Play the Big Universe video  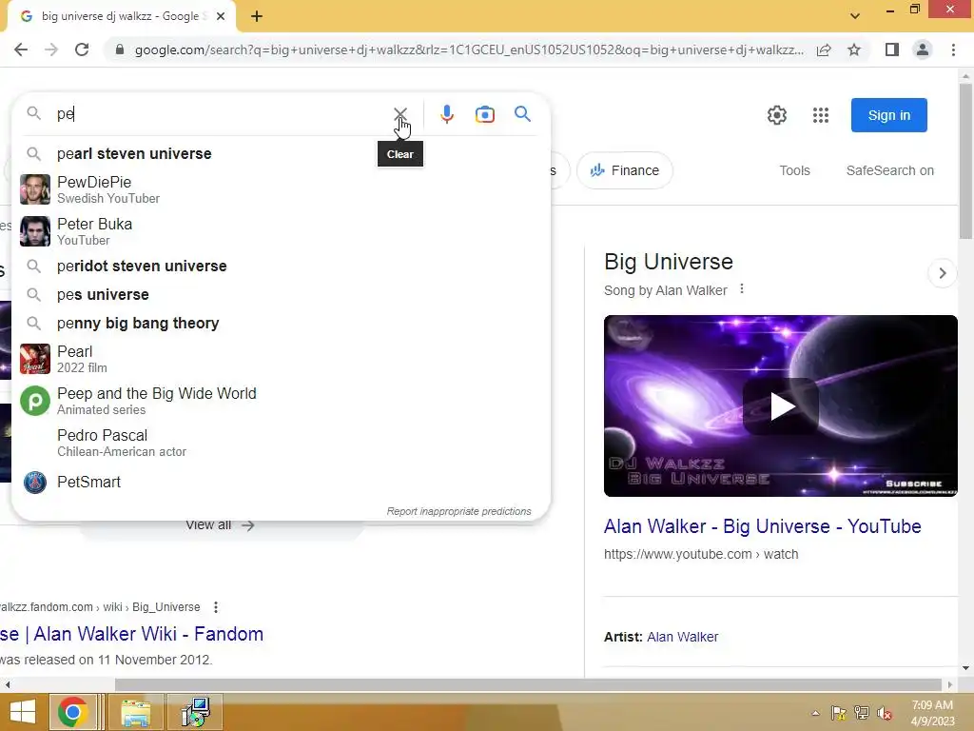pyautogui.click(x=781, y=406)
